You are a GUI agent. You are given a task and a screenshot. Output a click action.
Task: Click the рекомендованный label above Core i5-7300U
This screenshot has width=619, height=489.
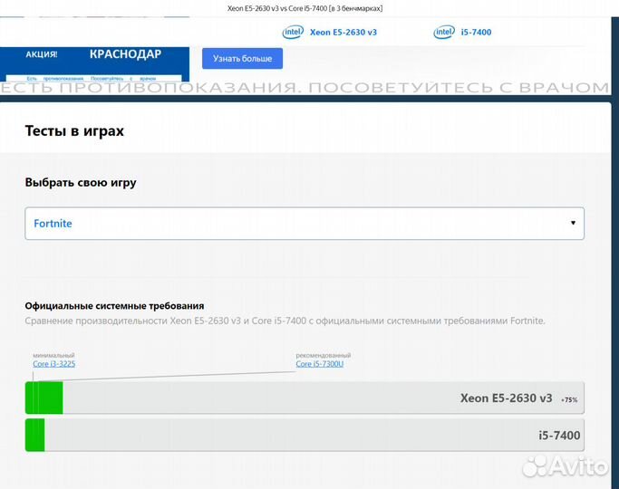(324, 355)
